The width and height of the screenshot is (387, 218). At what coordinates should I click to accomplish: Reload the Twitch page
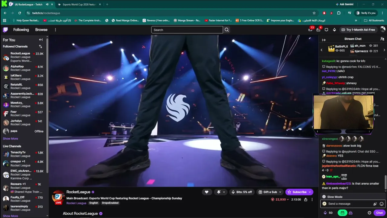[20, 13]
